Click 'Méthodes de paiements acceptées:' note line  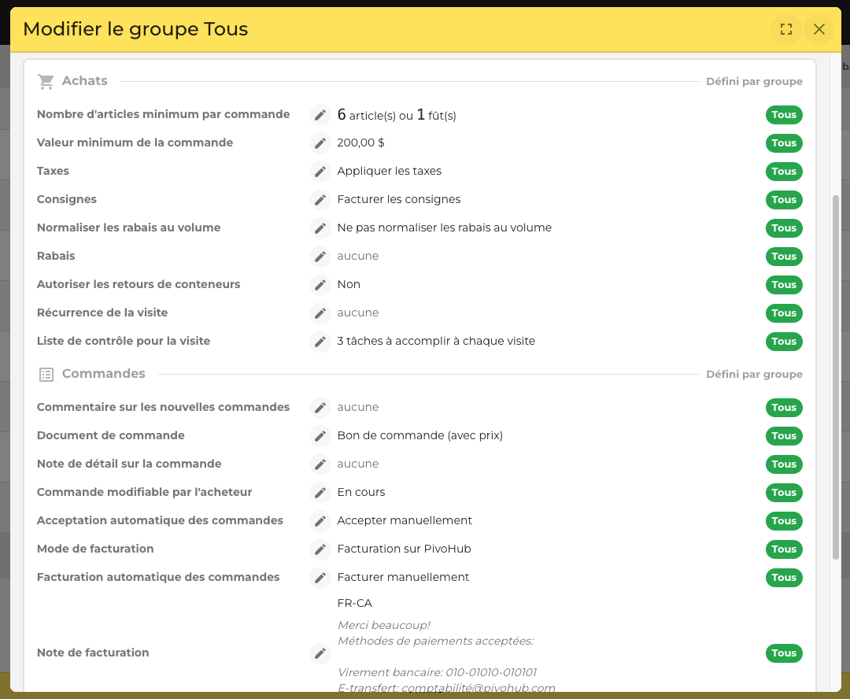tap(435, 641)
